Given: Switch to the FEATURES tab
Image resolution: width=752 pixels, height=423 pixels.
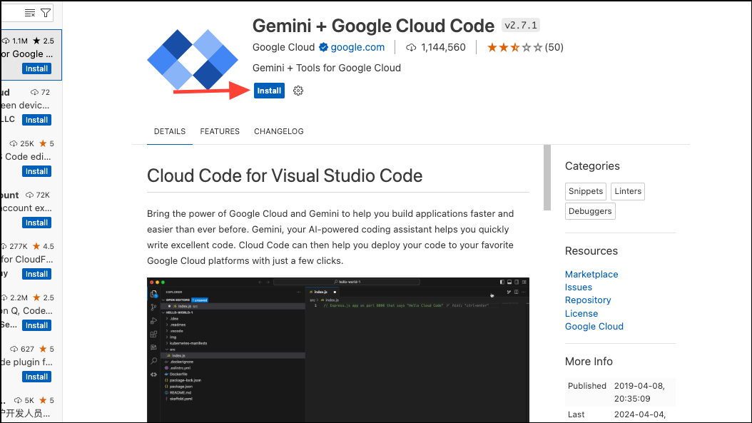Looking at the screenshot, I should [x=219, y=131].
